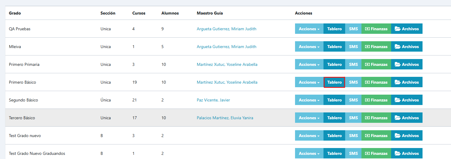Open teacher Palacios Martínez, Eluvia Yanira link
The width and height of the screenshot is (451, 159).
(225, 118)
